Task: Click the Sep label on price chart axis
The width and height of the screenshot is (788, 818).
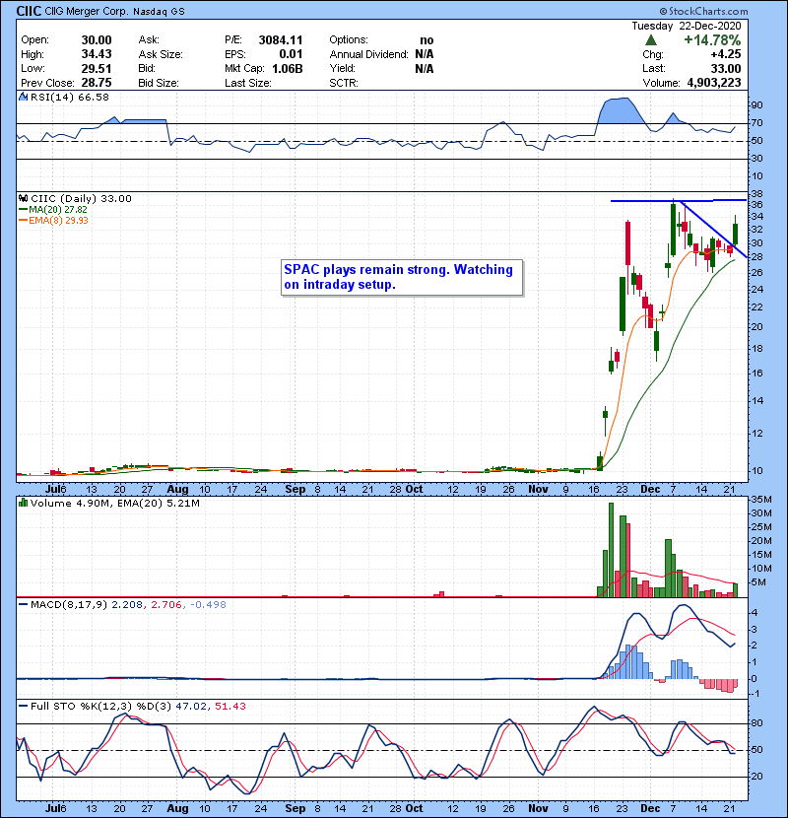Action: pyautogui.click(x=295, y=490)
